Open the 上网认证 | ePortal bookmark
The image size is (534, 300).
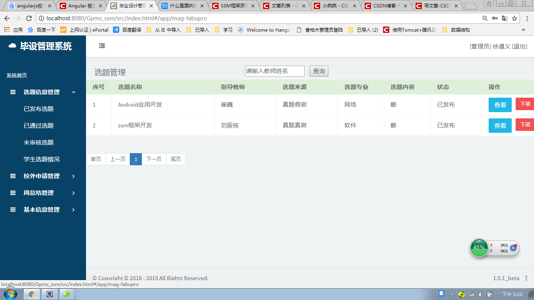[84, 30]
